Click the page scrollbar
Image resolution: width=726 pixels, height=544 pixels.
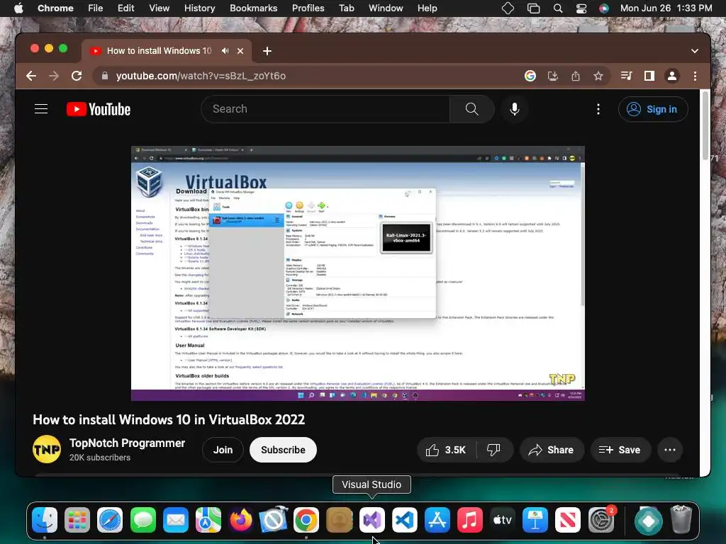705,126
